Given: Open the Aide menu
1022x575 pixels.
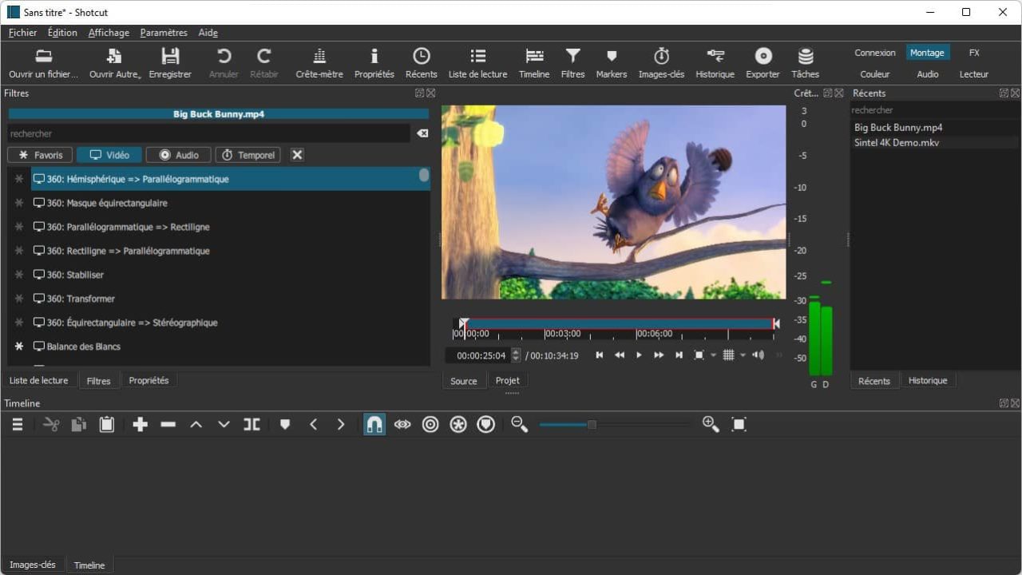Looking at the screenshot, I should pyautogui.click(x=208, y=33).
